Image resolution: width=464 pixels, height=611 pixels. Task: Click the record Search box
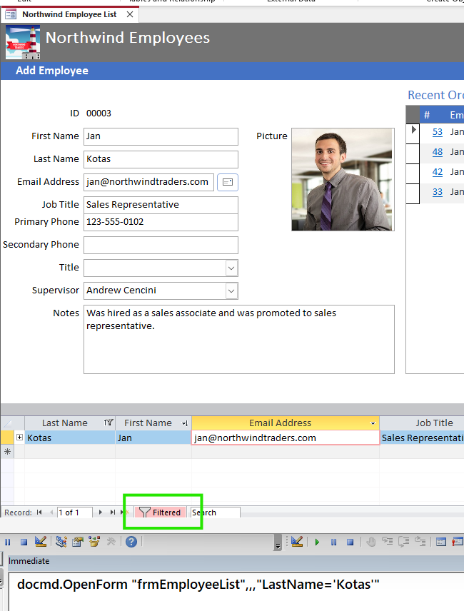(x=215, y=512)
